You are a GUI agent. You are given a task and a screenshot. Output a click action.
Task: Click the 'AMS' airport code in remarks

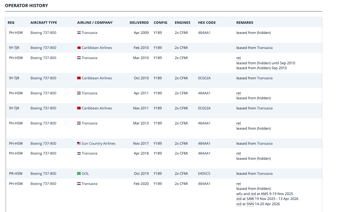coord(265,194)
